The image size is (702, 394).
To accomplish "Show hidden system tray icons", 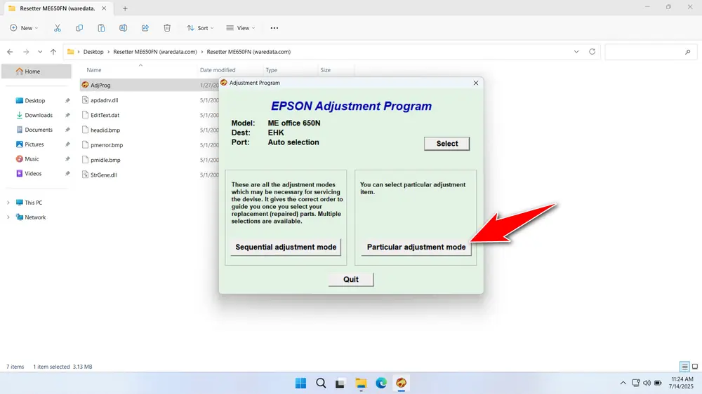I will 623,383.
